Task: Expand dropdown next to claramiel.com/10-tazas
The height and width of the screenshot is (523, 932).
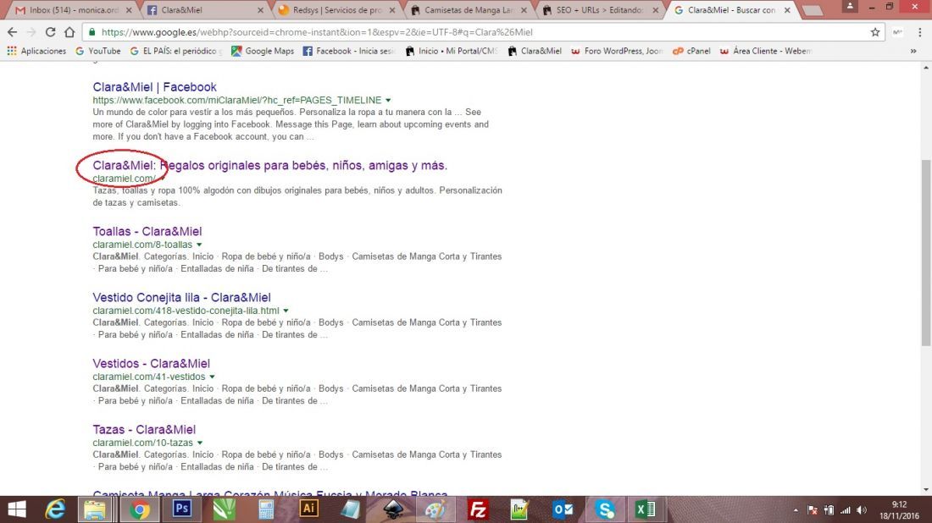Action: (x=200, y=443)
